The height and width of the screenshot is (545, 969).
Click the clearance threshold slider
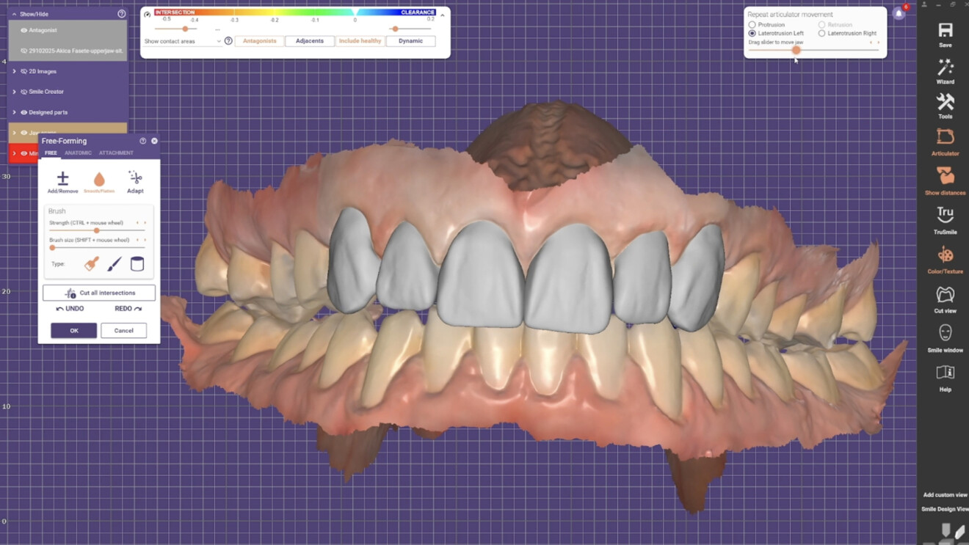[395, 29]
